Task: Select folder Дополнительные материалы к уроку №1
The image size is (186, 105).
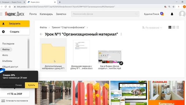Action: [53, 55]
